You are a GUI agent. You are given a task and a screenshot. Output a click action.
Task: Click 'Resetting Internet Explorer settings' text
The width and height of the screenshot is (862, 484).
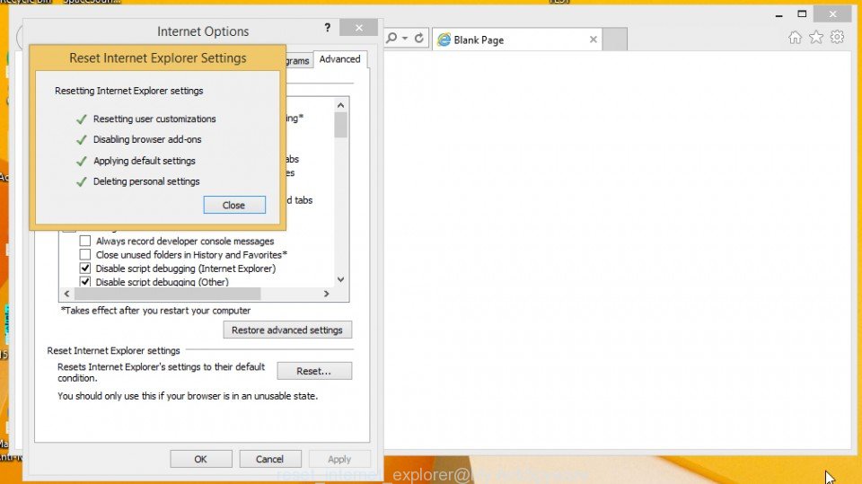pyautogui.click(x=128, y=91)
